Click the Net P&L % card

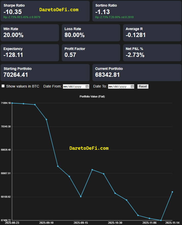pyautogui.click(x=152, y=53)
